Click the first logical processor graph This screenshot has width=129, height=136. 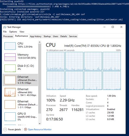(56, 61)
